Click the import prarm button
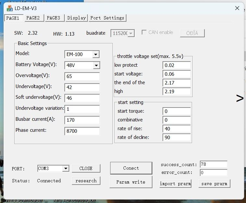 (x=175, y=184)
